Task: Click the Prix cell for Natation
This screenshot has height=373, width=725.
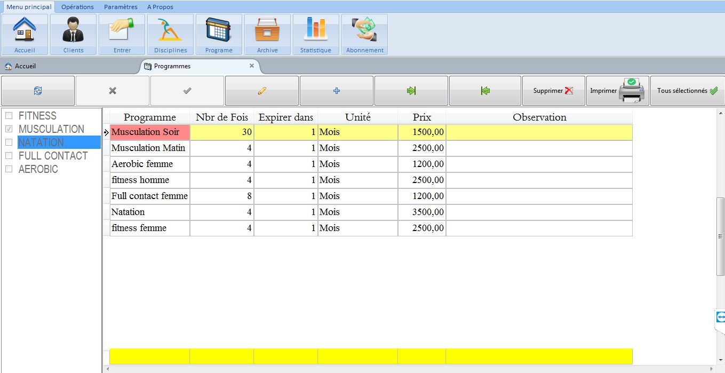Action: [421, 212]
